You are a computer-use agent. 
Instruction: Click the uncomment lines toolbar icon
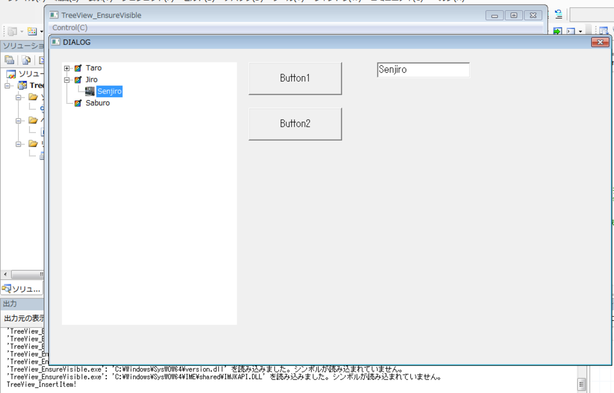click(x=558, y=14)
